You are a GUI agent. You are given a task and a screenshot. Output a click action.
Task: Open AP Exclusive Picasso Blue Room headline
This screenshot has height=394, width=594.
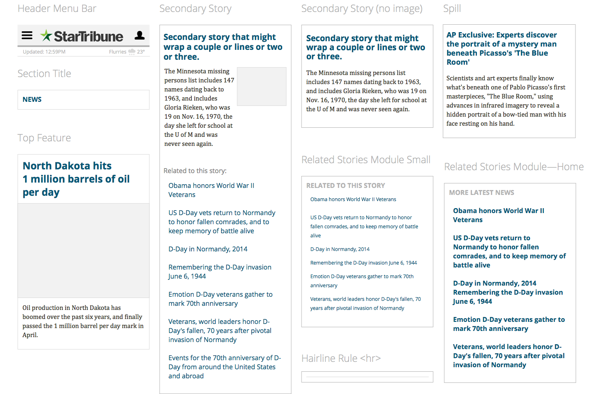click(x=502, y=49)
